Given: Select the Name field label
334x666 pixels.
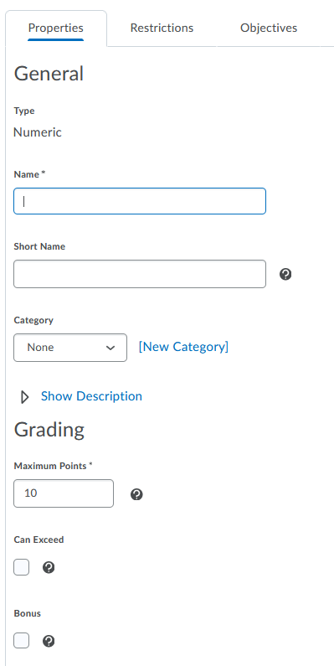Looking at the screenshot, I should 29,174.
